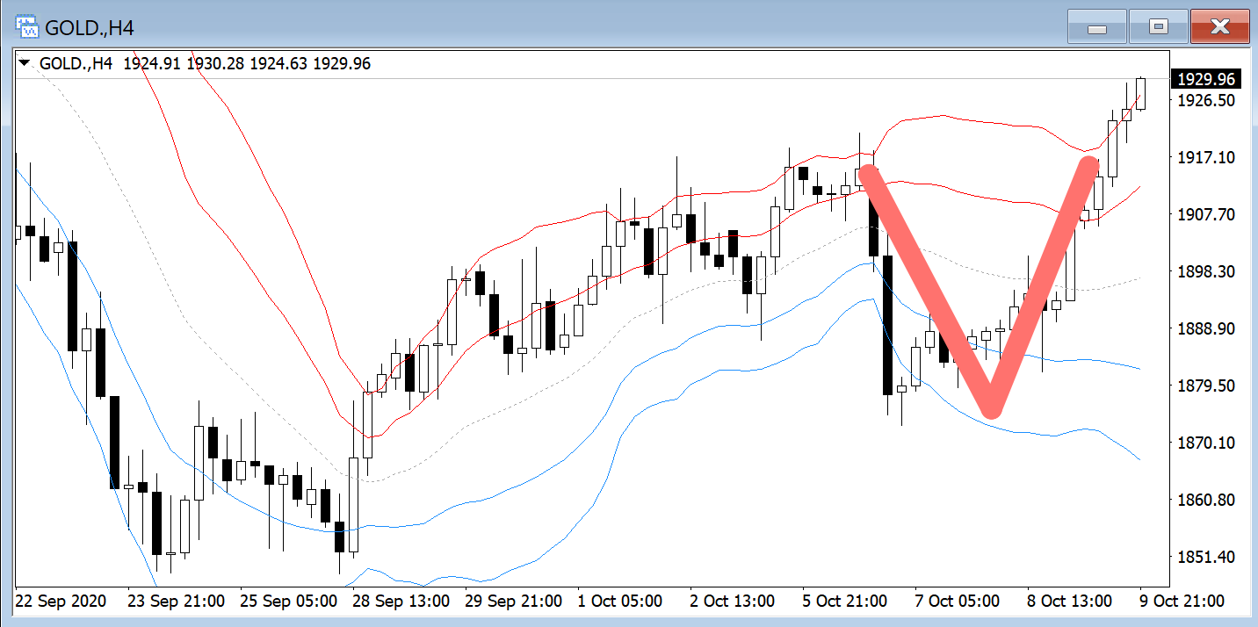Click the chart icon in the title bar
This screenshot has width=1258, height=627.
(x=28, y=27)
